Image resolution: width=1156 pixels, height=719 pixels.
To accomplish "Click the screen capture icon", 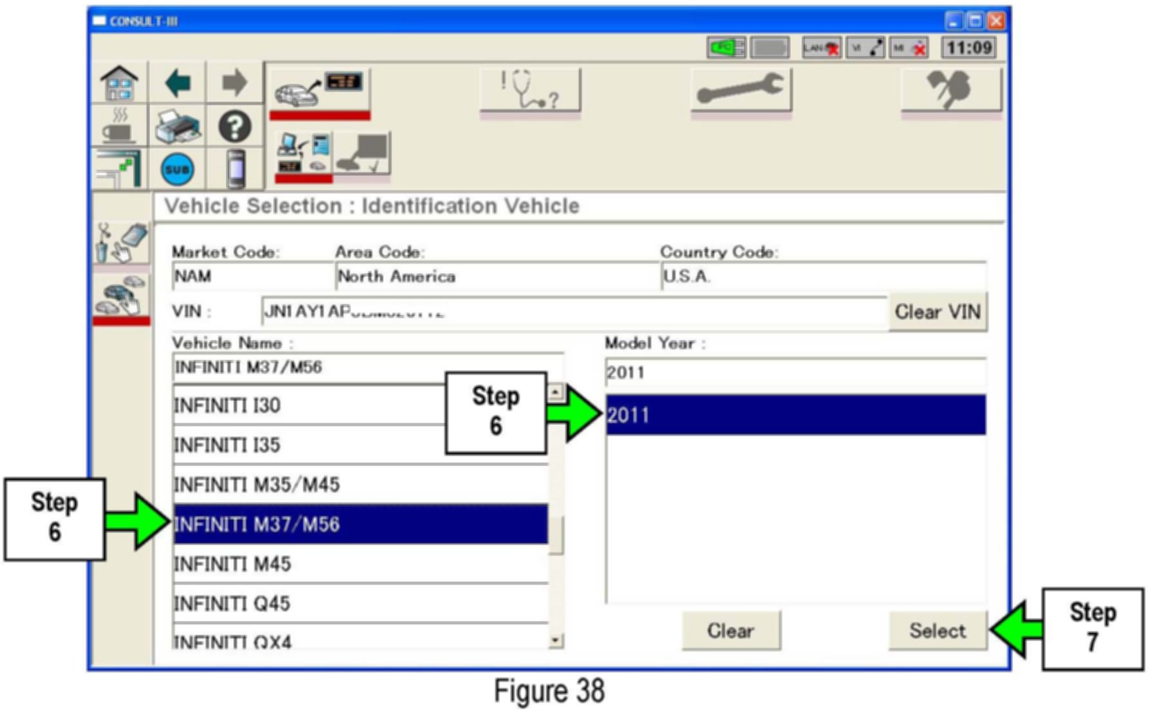I will (x=120, y=169).
